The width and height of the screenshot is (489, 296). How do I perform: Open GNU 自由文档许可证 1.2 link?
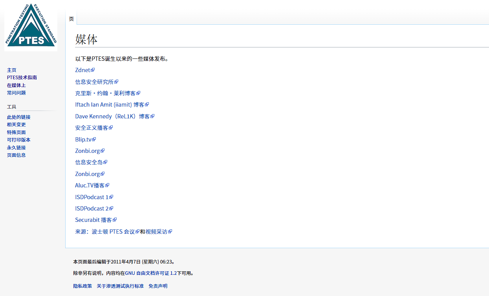151,273
